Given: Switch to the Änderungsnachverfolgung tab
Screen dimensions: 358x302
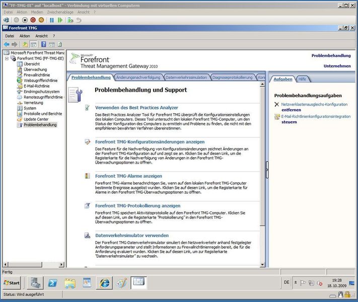Looking at the screenshot, I should tap(138, 78).
